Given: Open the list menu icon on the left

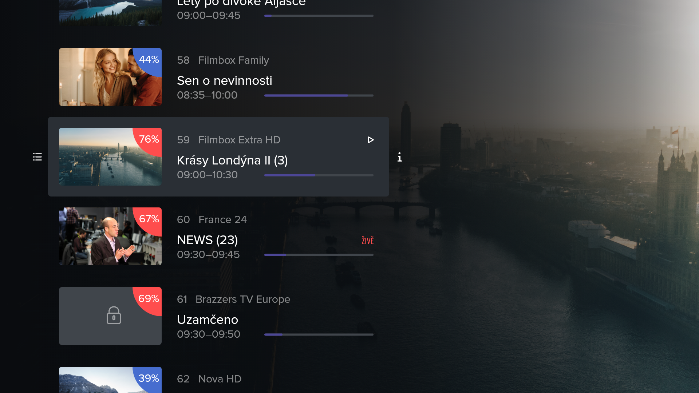Looking at the screenshot, I should point(37,157).
